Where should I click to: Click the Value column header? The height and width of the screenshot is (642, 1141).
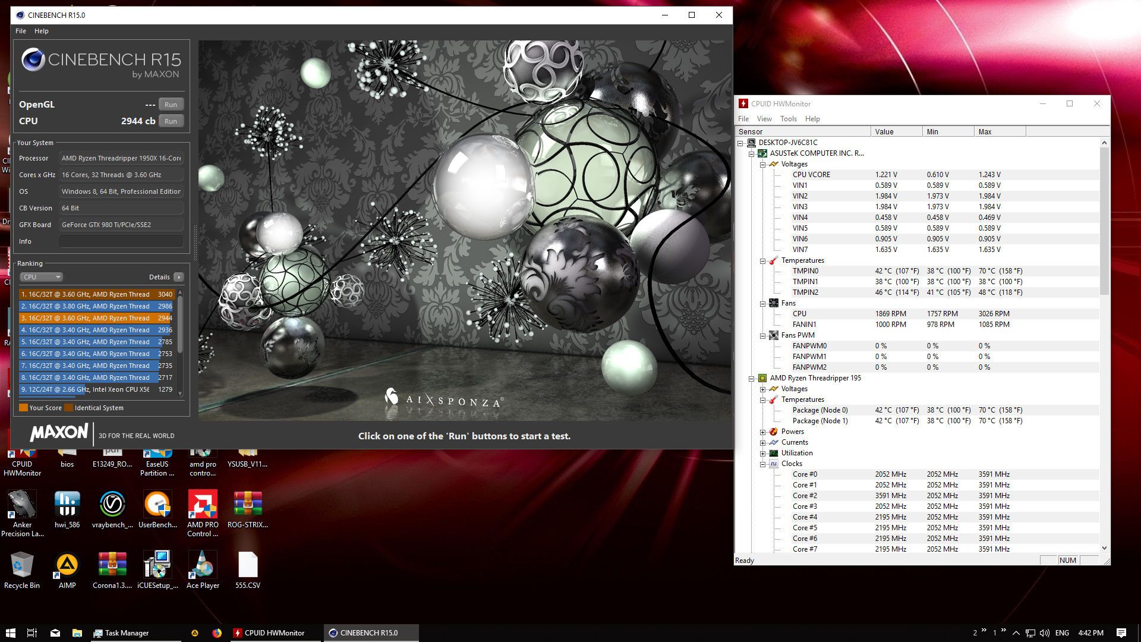pos(897,132)
